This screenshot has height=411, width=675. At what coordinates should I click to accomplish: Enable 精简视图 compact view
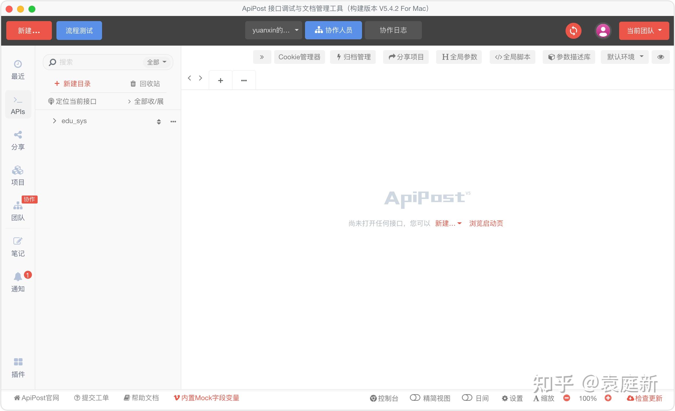[x=430, y=398]
